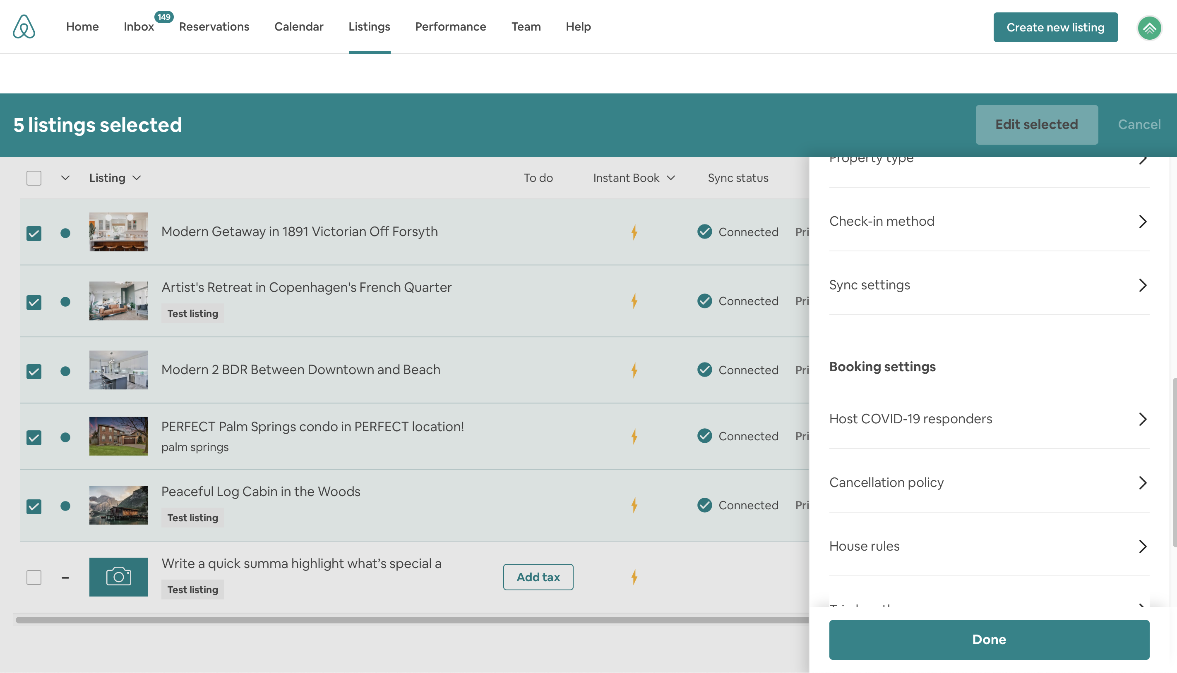This screenshot has width=1177, height=673.
Task: Switch to the Reservations tab
Action: pos(214,27)
